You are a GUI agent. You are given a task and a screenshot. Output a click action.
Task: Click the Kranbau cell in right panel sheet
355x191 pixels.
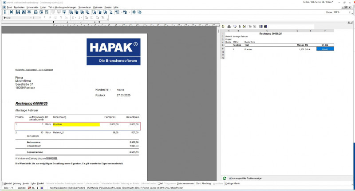coord(248,49)
